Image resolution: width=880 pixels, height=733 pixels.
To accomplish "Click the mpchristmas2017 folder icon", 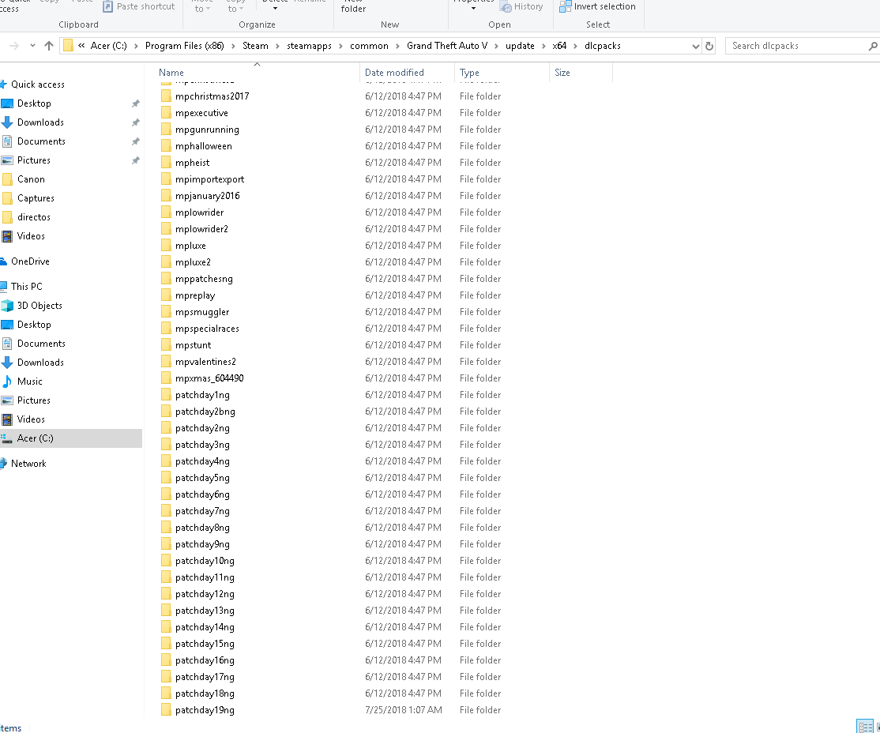I will tap(166, 96).
